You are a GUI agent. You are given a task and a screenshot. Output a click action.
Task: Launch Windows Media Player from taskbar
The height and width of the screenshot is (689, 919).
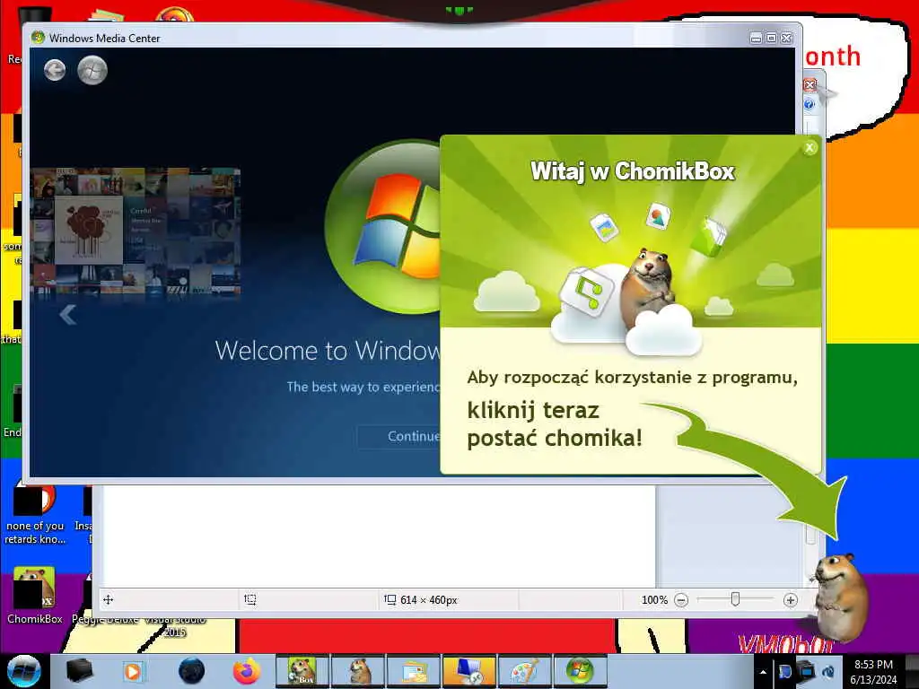click(133, 671)
